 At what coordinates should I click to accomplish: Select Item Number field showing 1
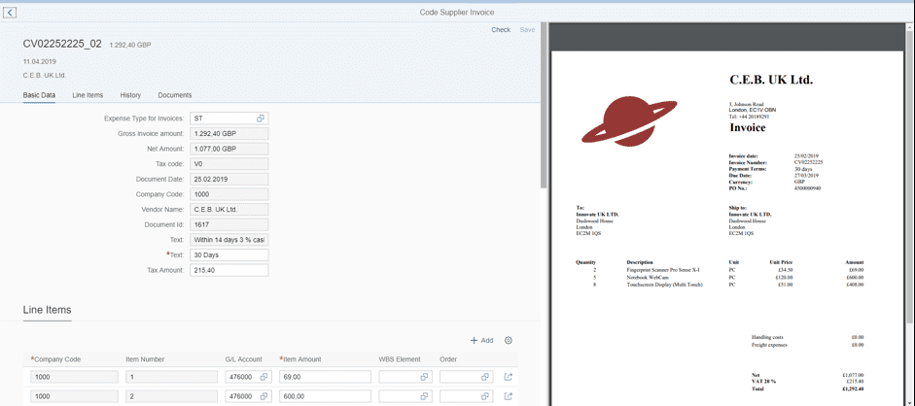pyautogui.click(x=171, y=377)
